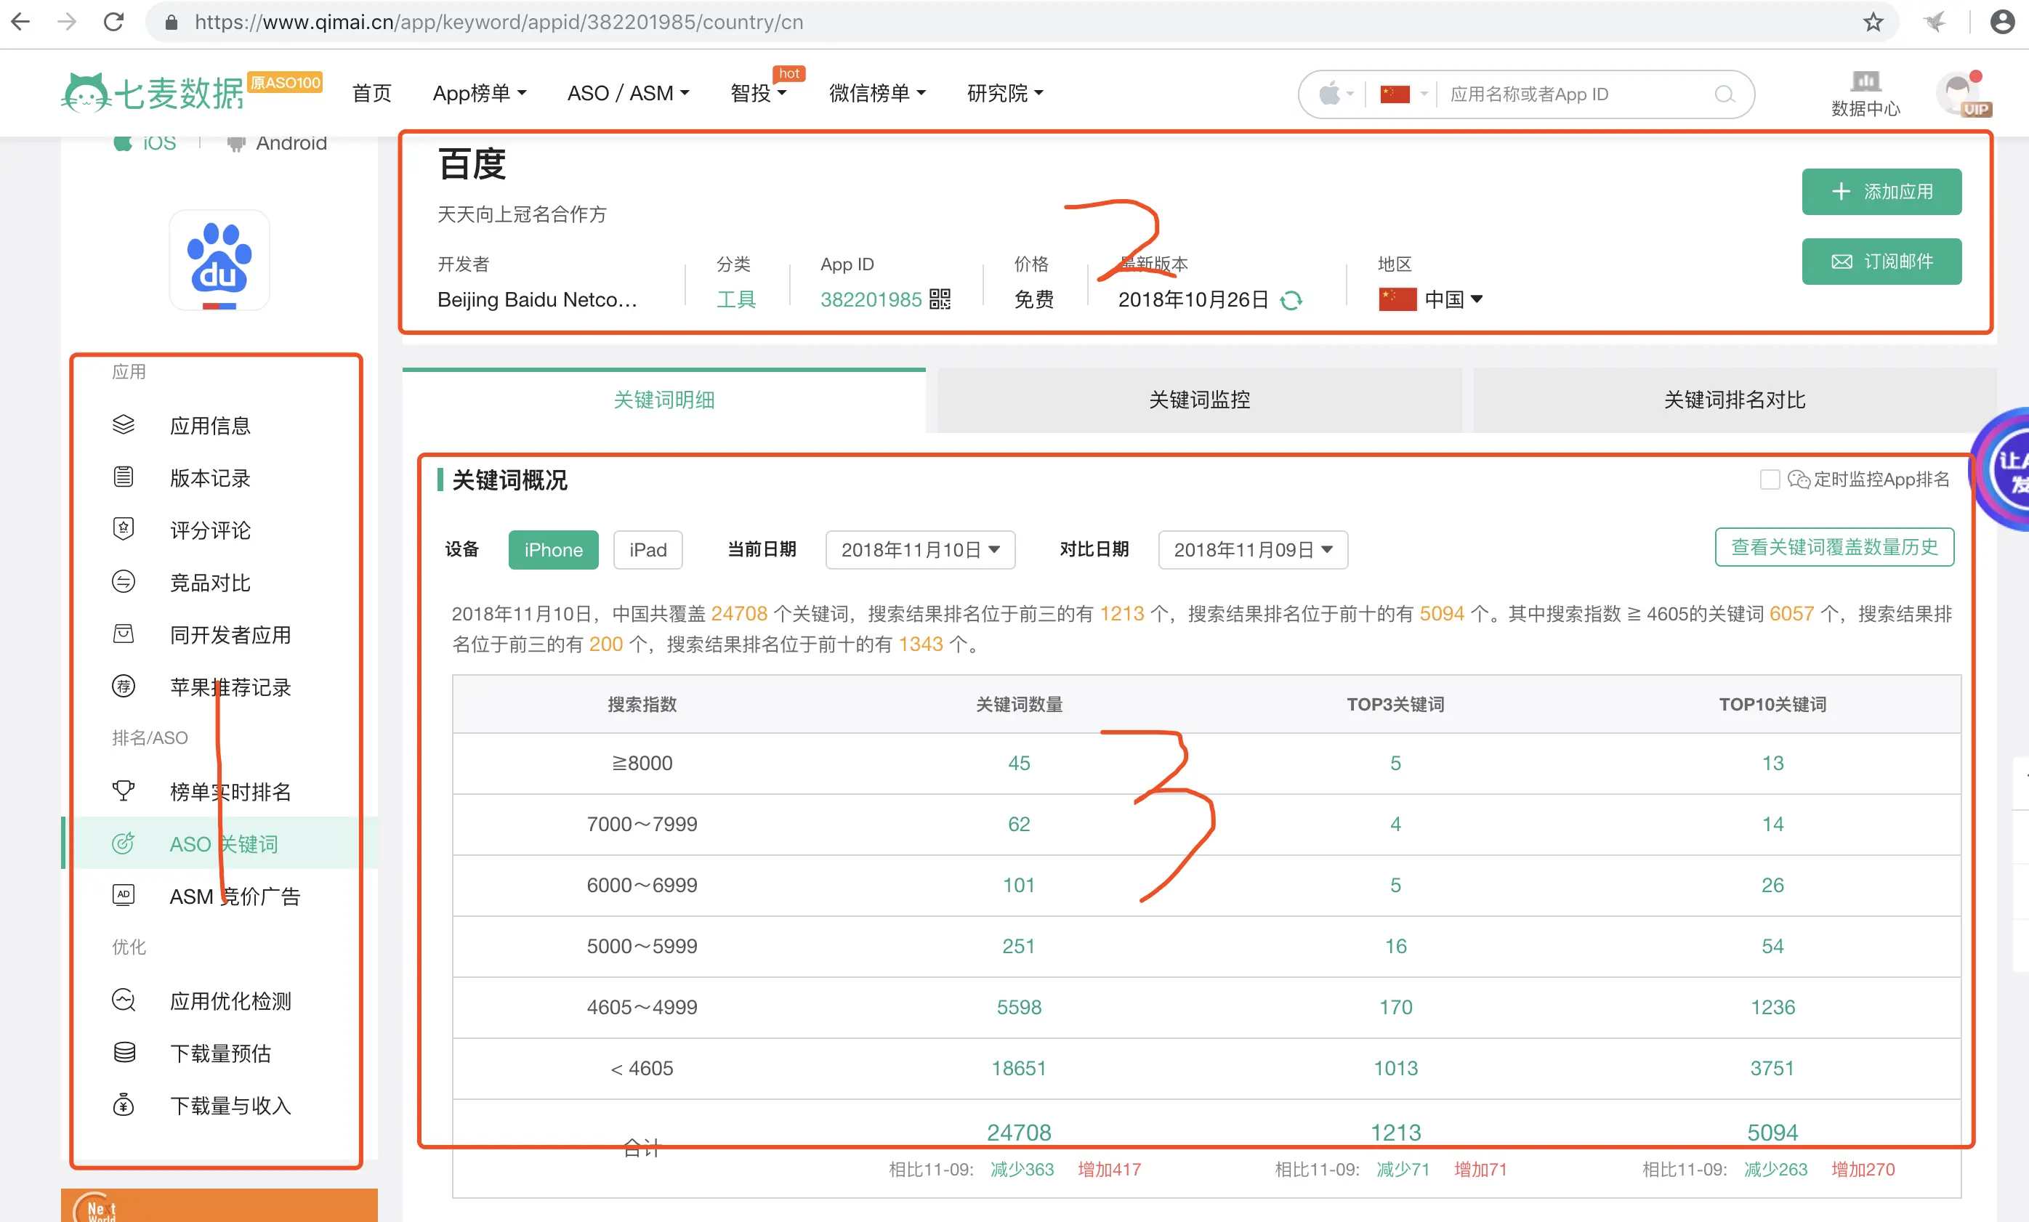Click the search magnifier icon

[1725, 94]
